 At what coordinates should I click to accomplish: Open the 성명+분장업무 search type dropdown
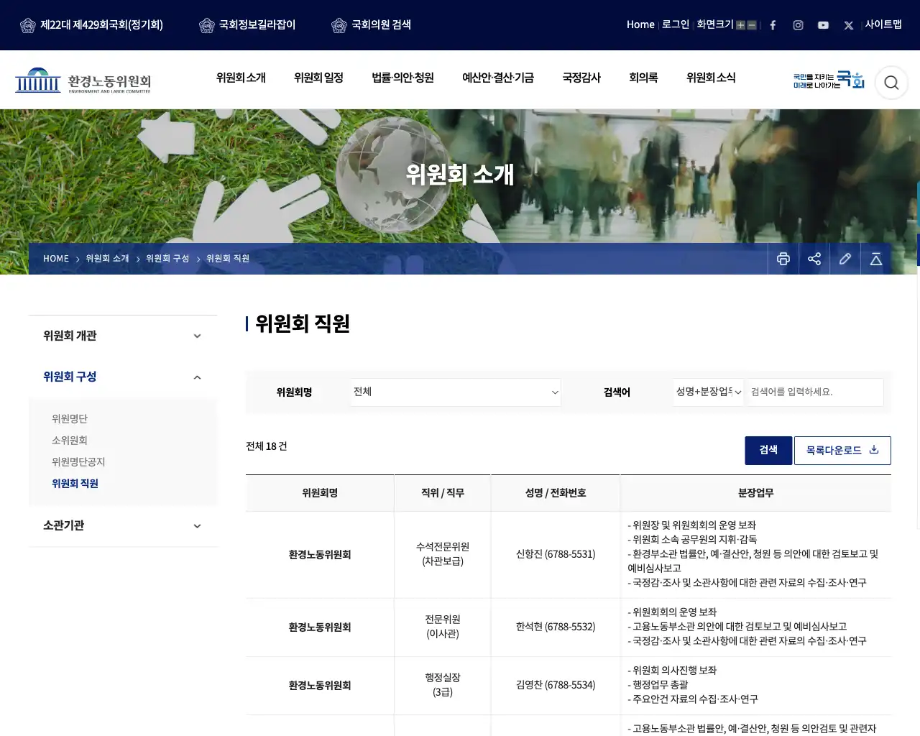coord(708,392)
